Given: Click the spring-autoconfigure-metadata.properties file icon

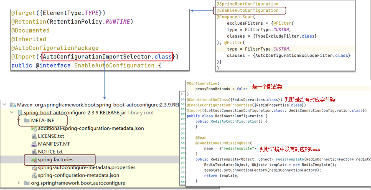Looking at the screenshot, I should point(34,167).
